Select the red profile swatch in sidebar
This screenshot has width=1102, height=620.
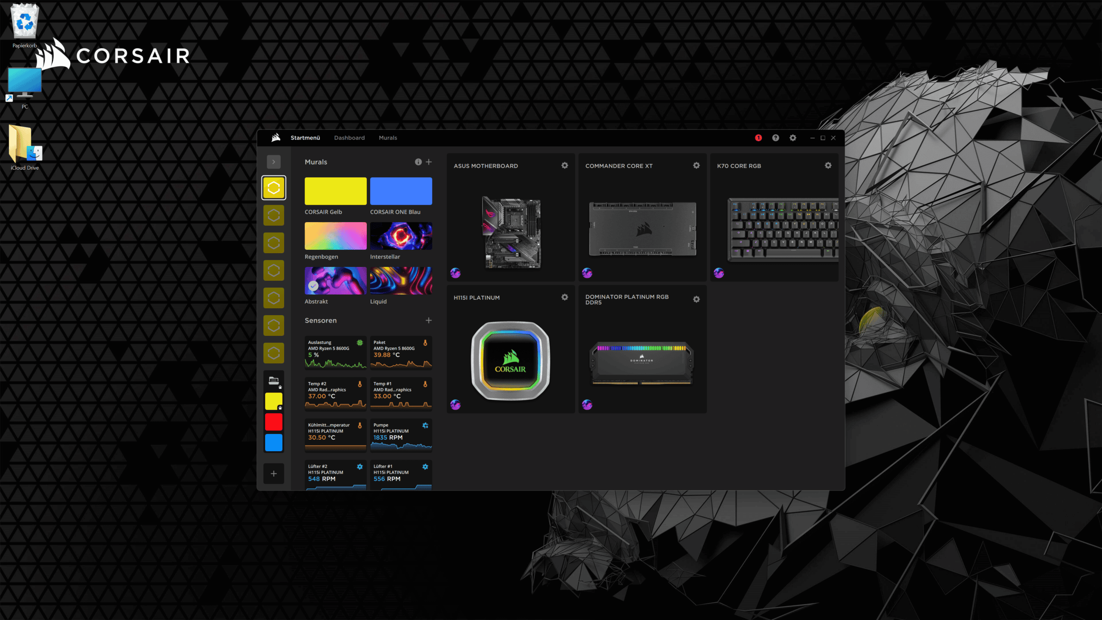pyautogui.click(x=274, y=422)
